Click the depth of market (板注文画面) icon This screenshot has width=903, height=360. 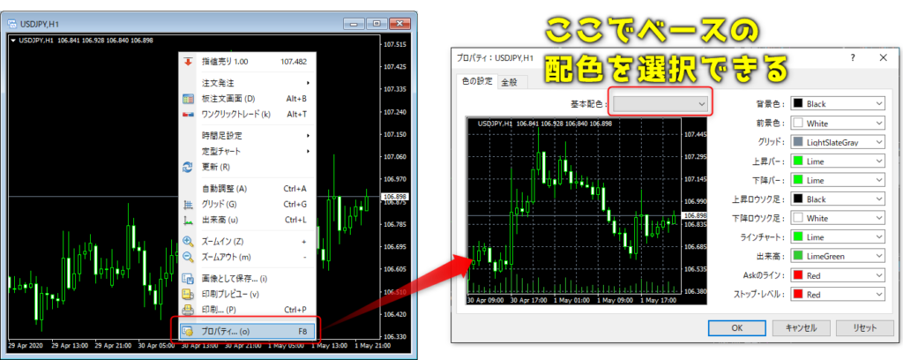pos(189,99)
